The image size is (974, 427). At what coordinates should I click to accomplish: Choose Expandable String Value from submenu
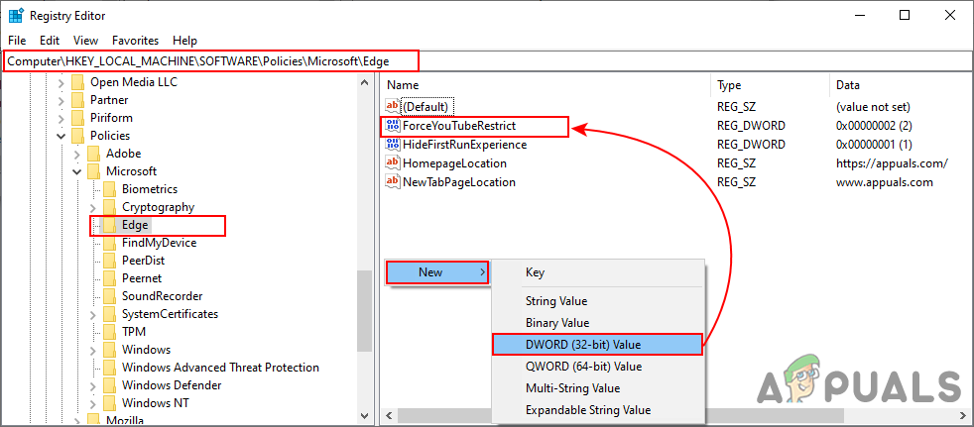(597, 410)
